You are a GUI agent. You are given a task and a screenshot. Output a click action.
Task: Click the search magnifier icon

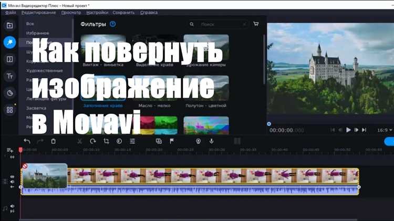pos(192,24)
